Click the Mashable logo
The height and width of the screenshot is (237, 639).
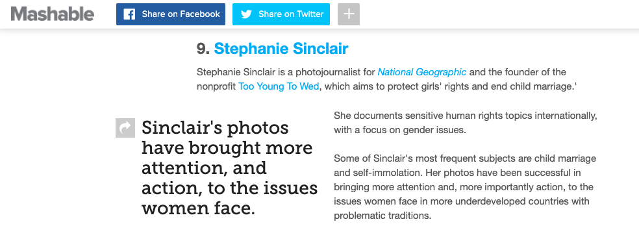click(52, 14)
